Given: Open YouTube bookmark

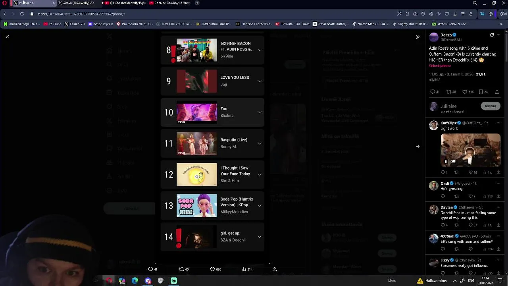Looking at the screenshot, I should tap(53, 24).
